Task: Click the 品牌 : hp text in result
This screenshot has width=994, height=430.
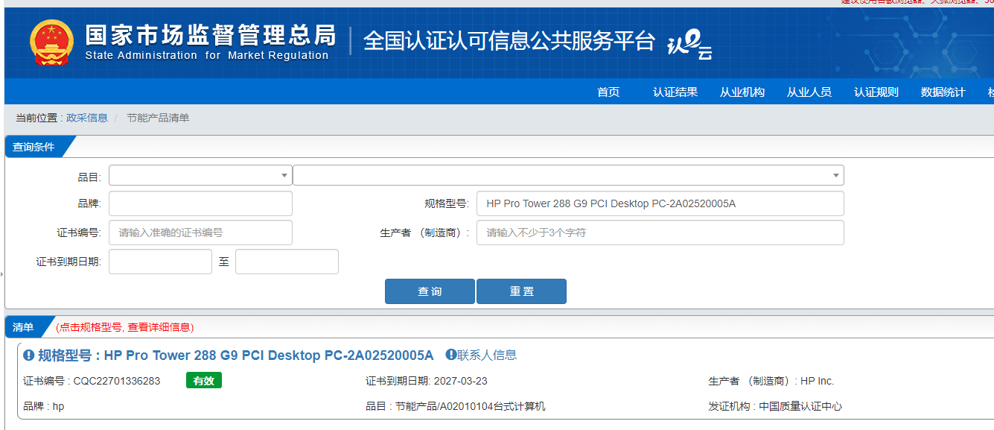Action: (x=44, y=406)
